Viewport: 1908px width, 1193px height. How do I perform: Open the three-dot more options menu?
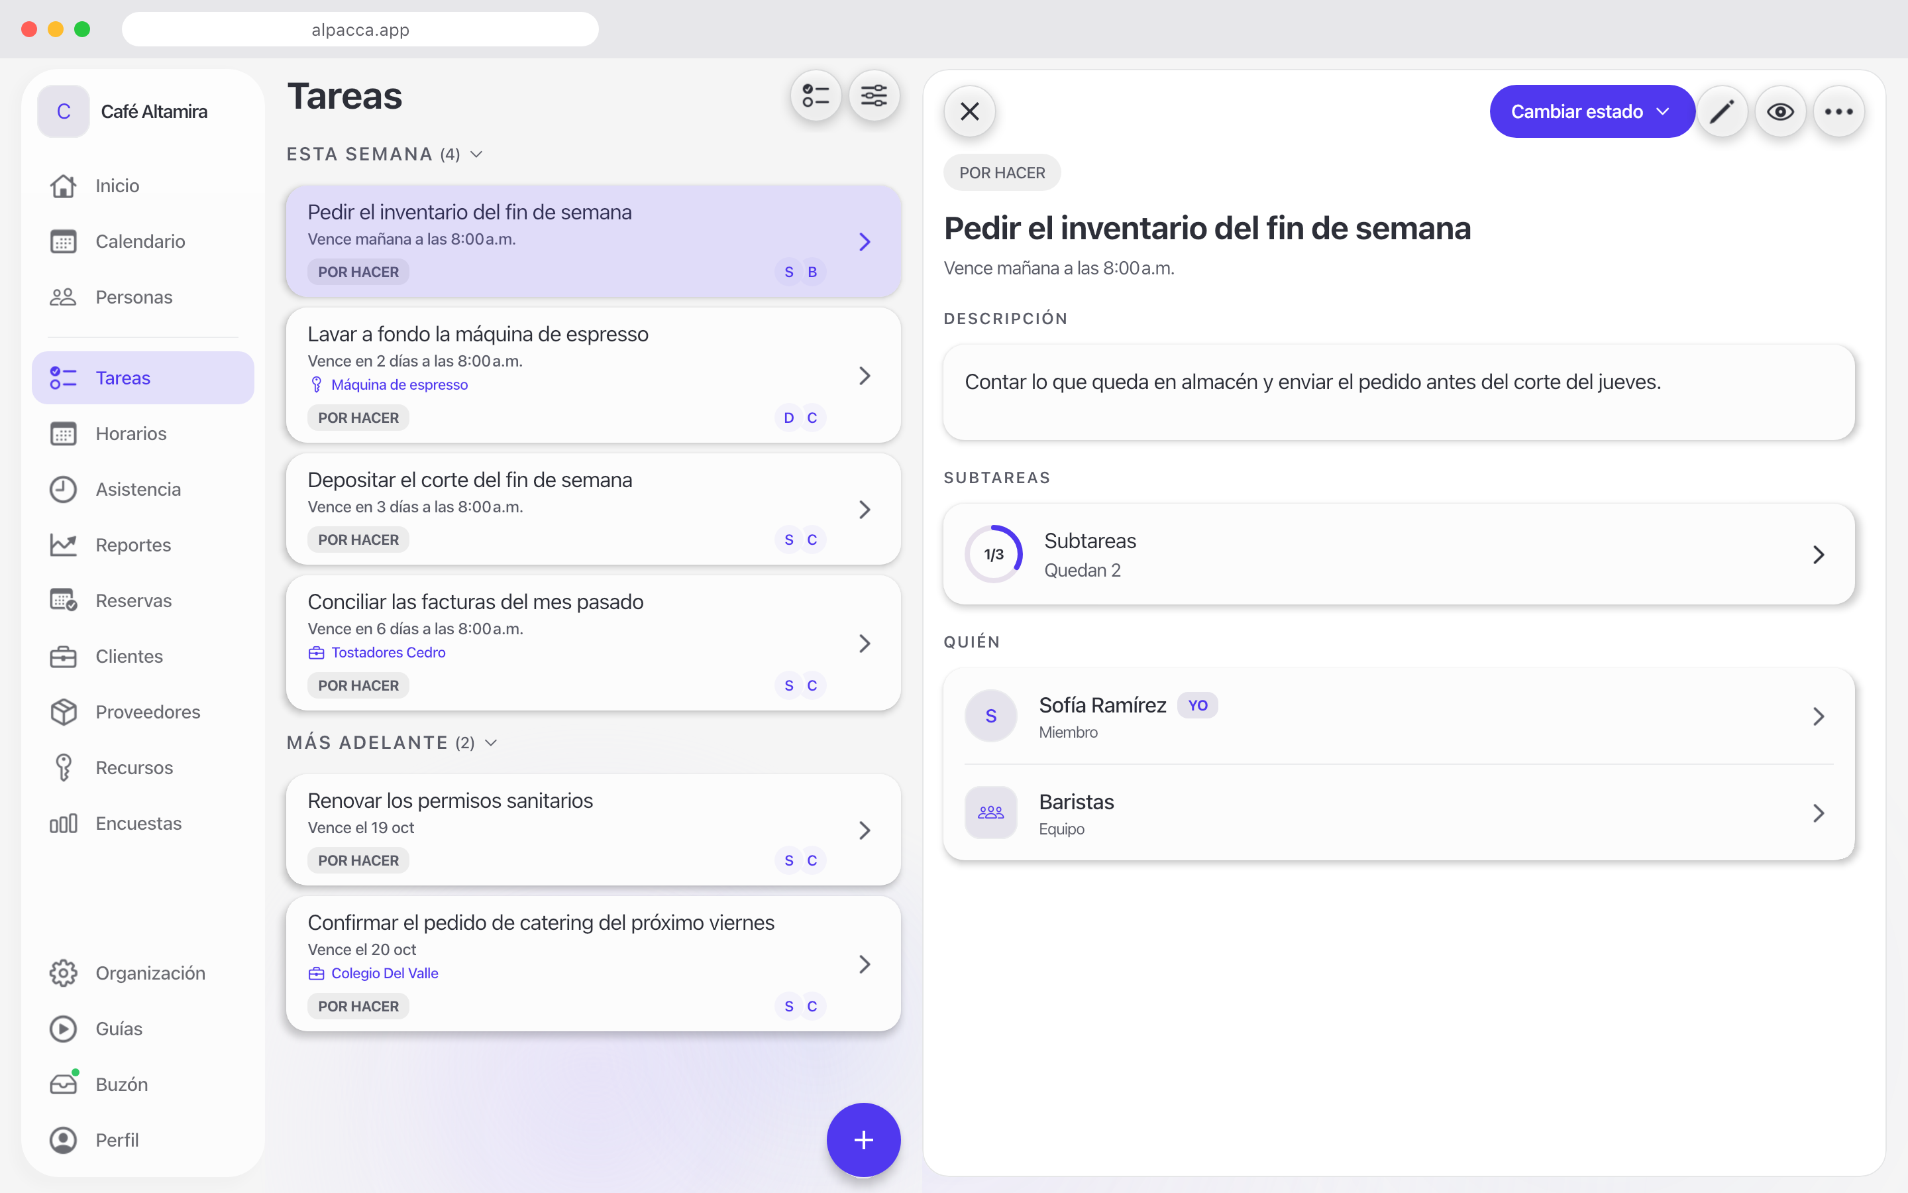[1838, 111]
